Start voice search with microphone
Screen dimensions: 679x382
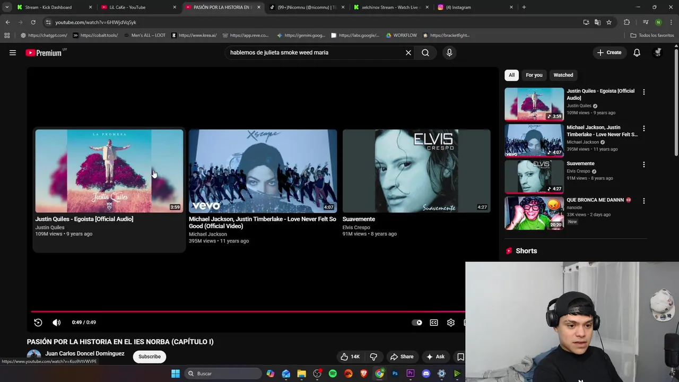pos(449,53)
